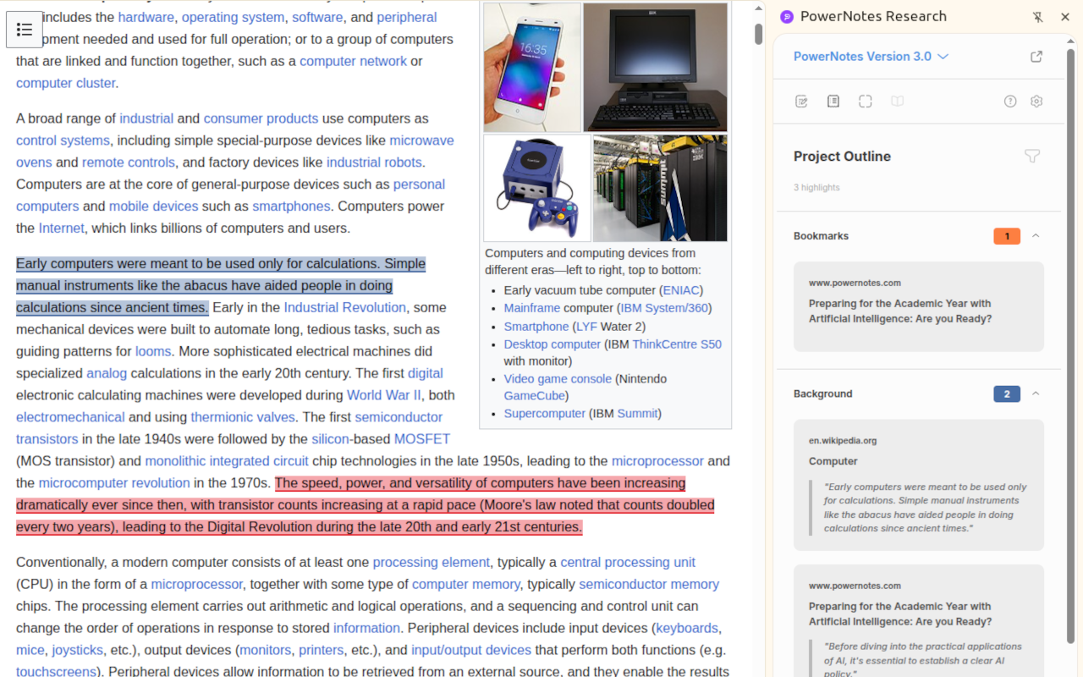This screenshot has width=1083, height=677.
Task: Open PowerNotes settings gear
Action: click(1036, 102)
